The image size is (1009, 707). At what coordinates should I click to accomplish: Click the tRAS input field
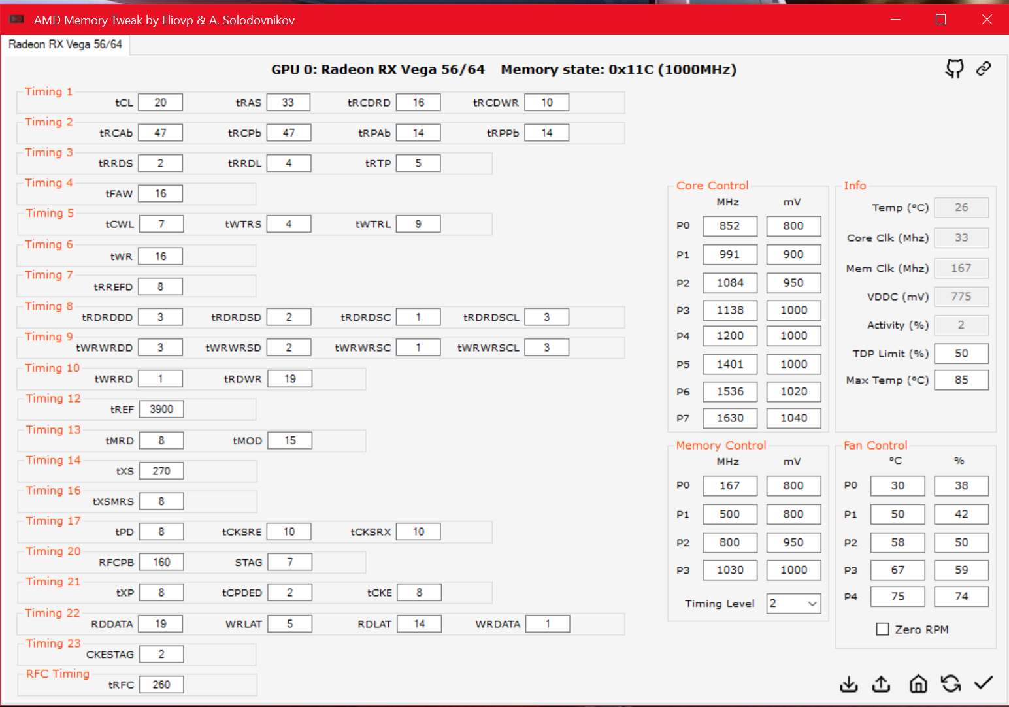tap(288, 103)
